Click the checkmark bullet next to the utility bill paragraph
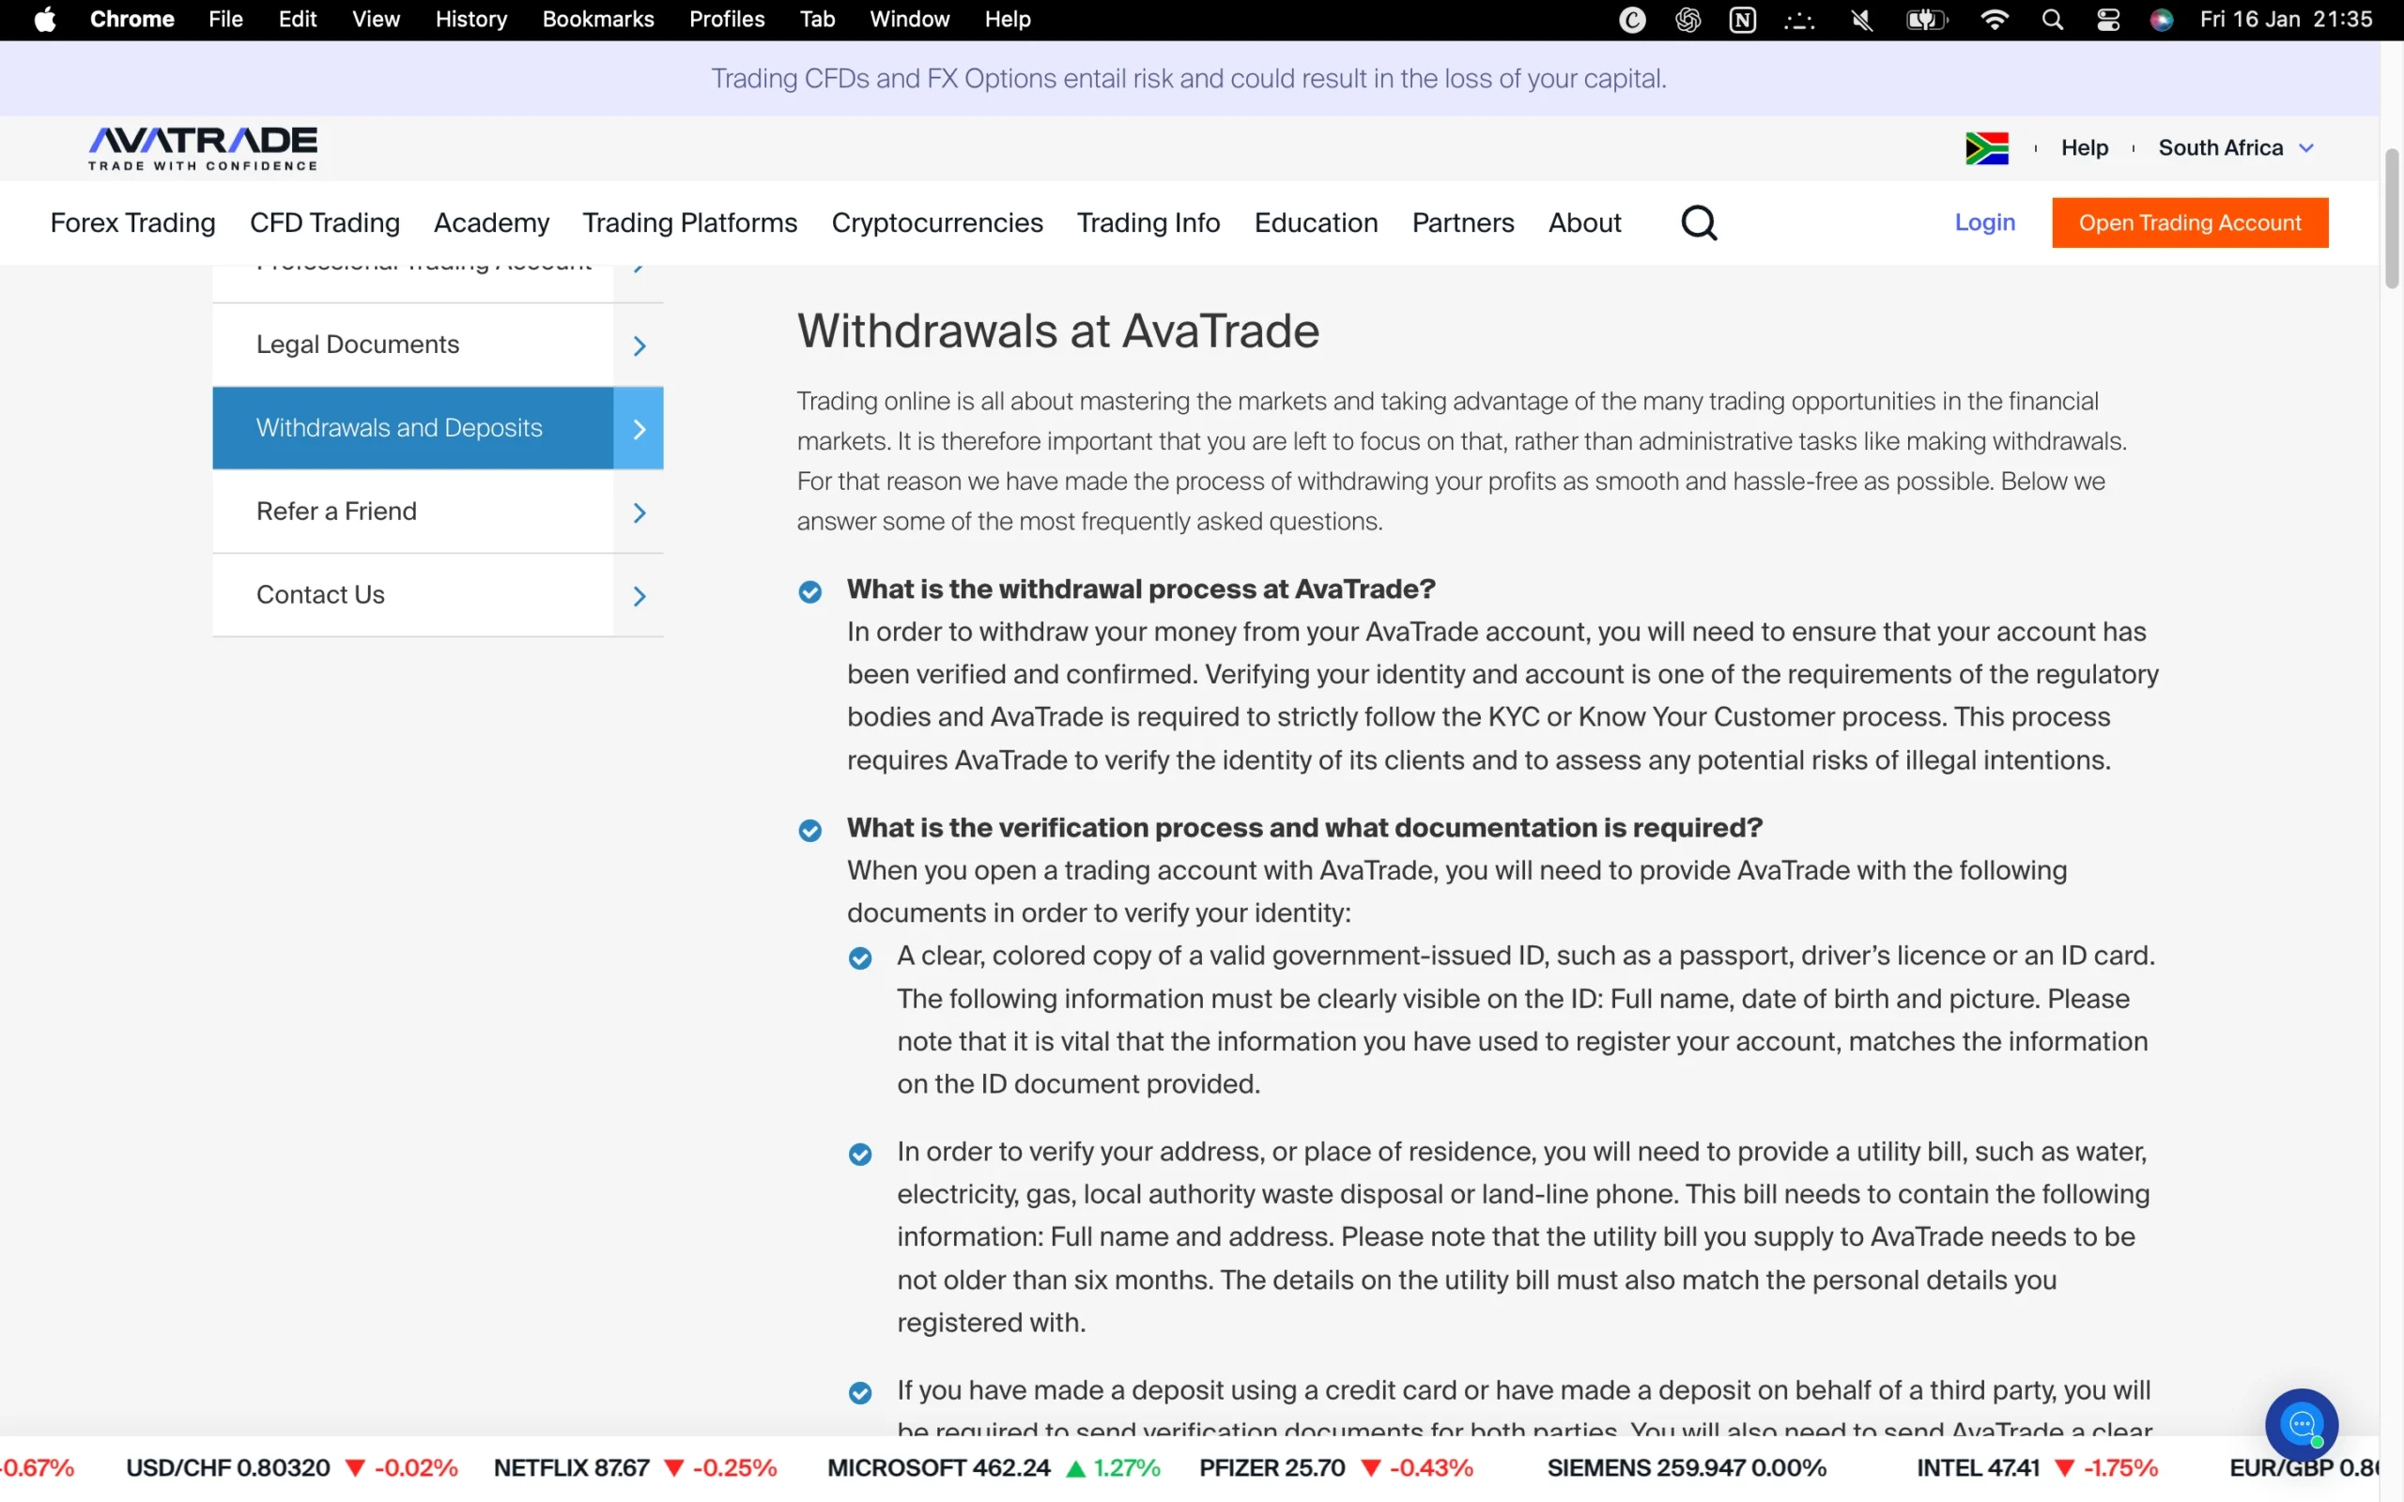This screenshot has width=2404, height=1502. click(x=860, y=1154)
